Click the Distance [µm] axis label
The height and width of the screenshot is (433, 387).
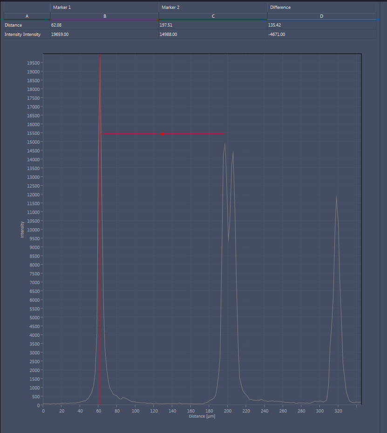[202, 416]
